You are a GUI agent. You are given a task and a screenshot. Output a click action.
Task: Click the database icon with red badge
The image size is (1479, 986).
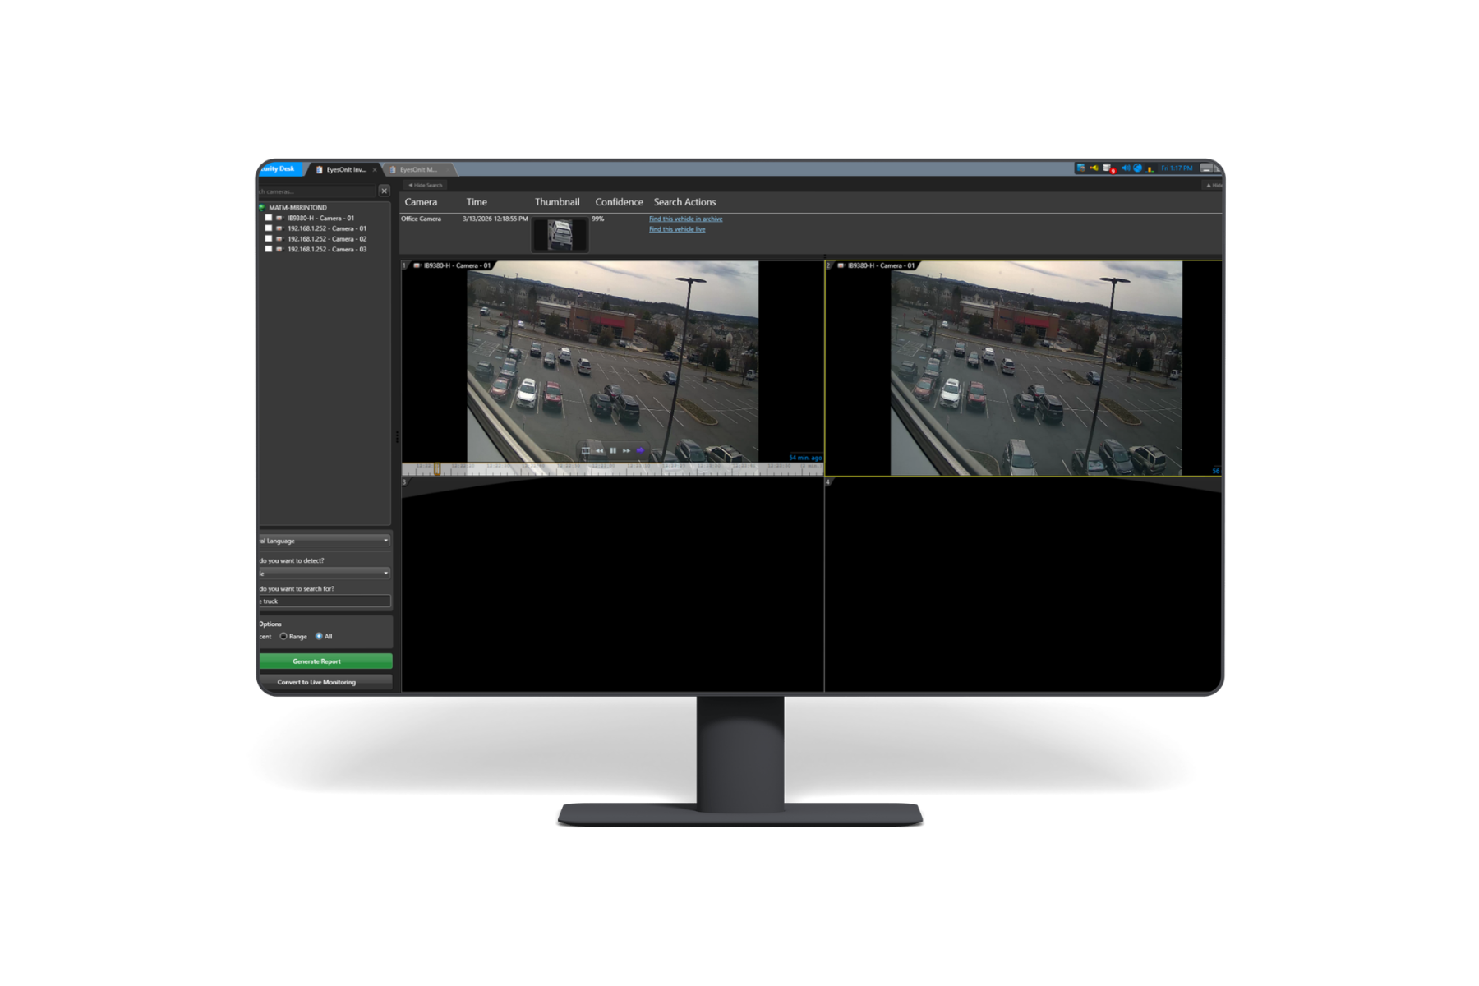pos(1107,168)
